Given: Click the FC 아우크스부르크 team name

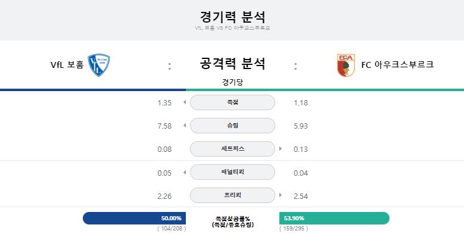Looking at the screenshot, I should click(x=397, y=64).
